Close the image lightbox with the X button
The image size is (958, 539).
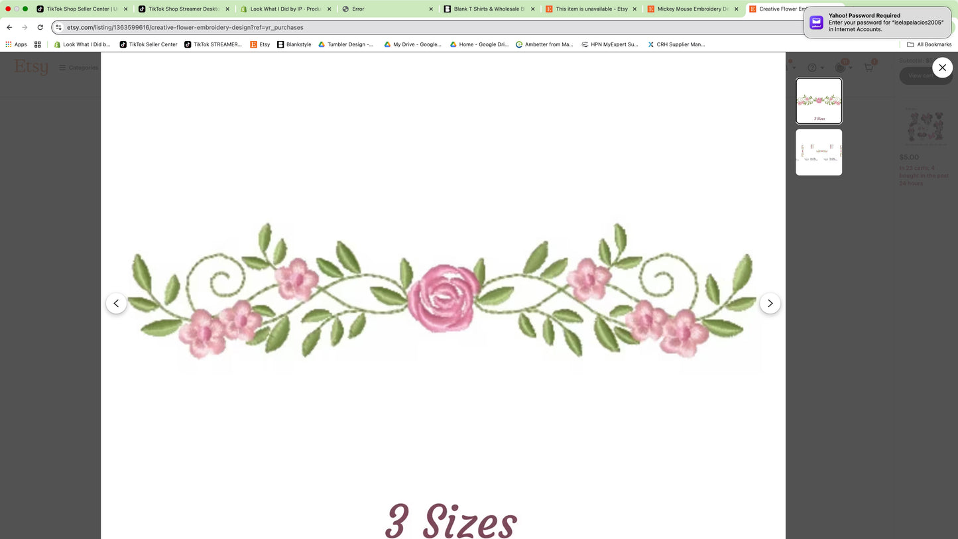tap(942, 68)
